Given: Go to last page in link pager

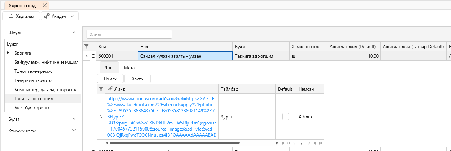Looking at the screenshot, I should [321, 143].
